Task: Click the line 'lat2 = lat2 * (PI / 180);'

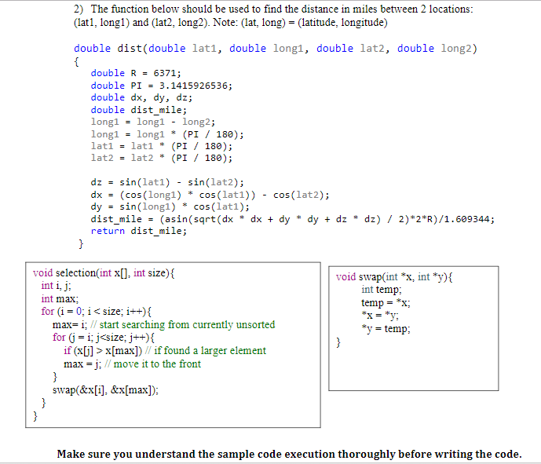Action: pos(162,158)
